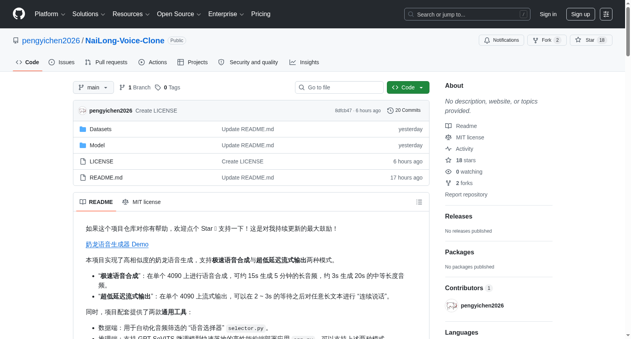The height and width of the screenshot is (339, 631).
Task: Open the README.md file
Action: pos(106,178)
